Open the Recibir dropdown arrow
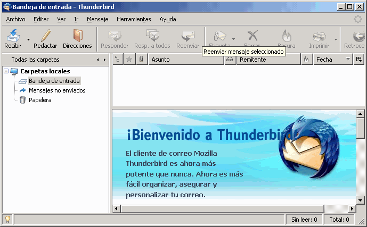The height and width of the screenshot is (227, 367). pyautogui.click(x=28, y=39)
